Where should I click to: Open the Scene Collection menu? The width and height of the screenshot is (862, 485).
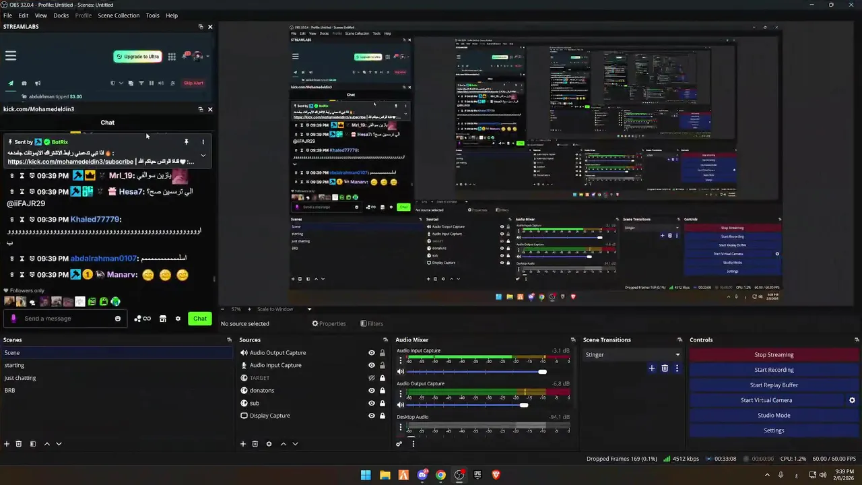coord(119,15)
